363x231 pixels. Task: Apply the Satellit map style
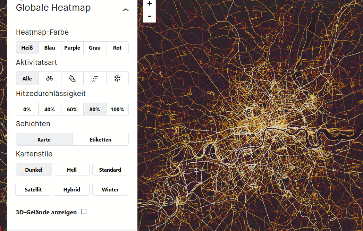tap(33, 189)
